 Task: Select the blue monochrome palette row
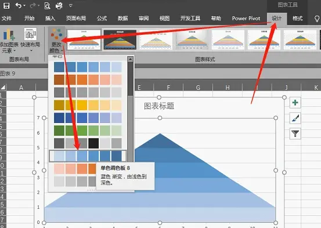tap(88, 67)
